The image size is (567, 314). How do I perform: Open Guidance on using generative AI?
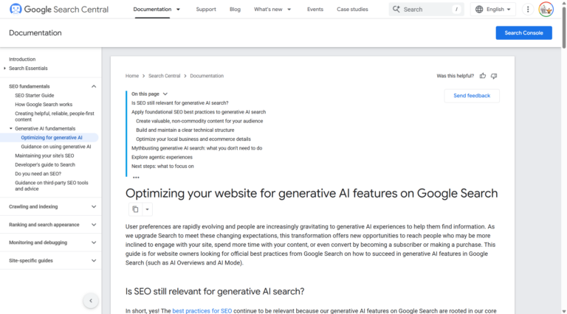coord(55,147)
